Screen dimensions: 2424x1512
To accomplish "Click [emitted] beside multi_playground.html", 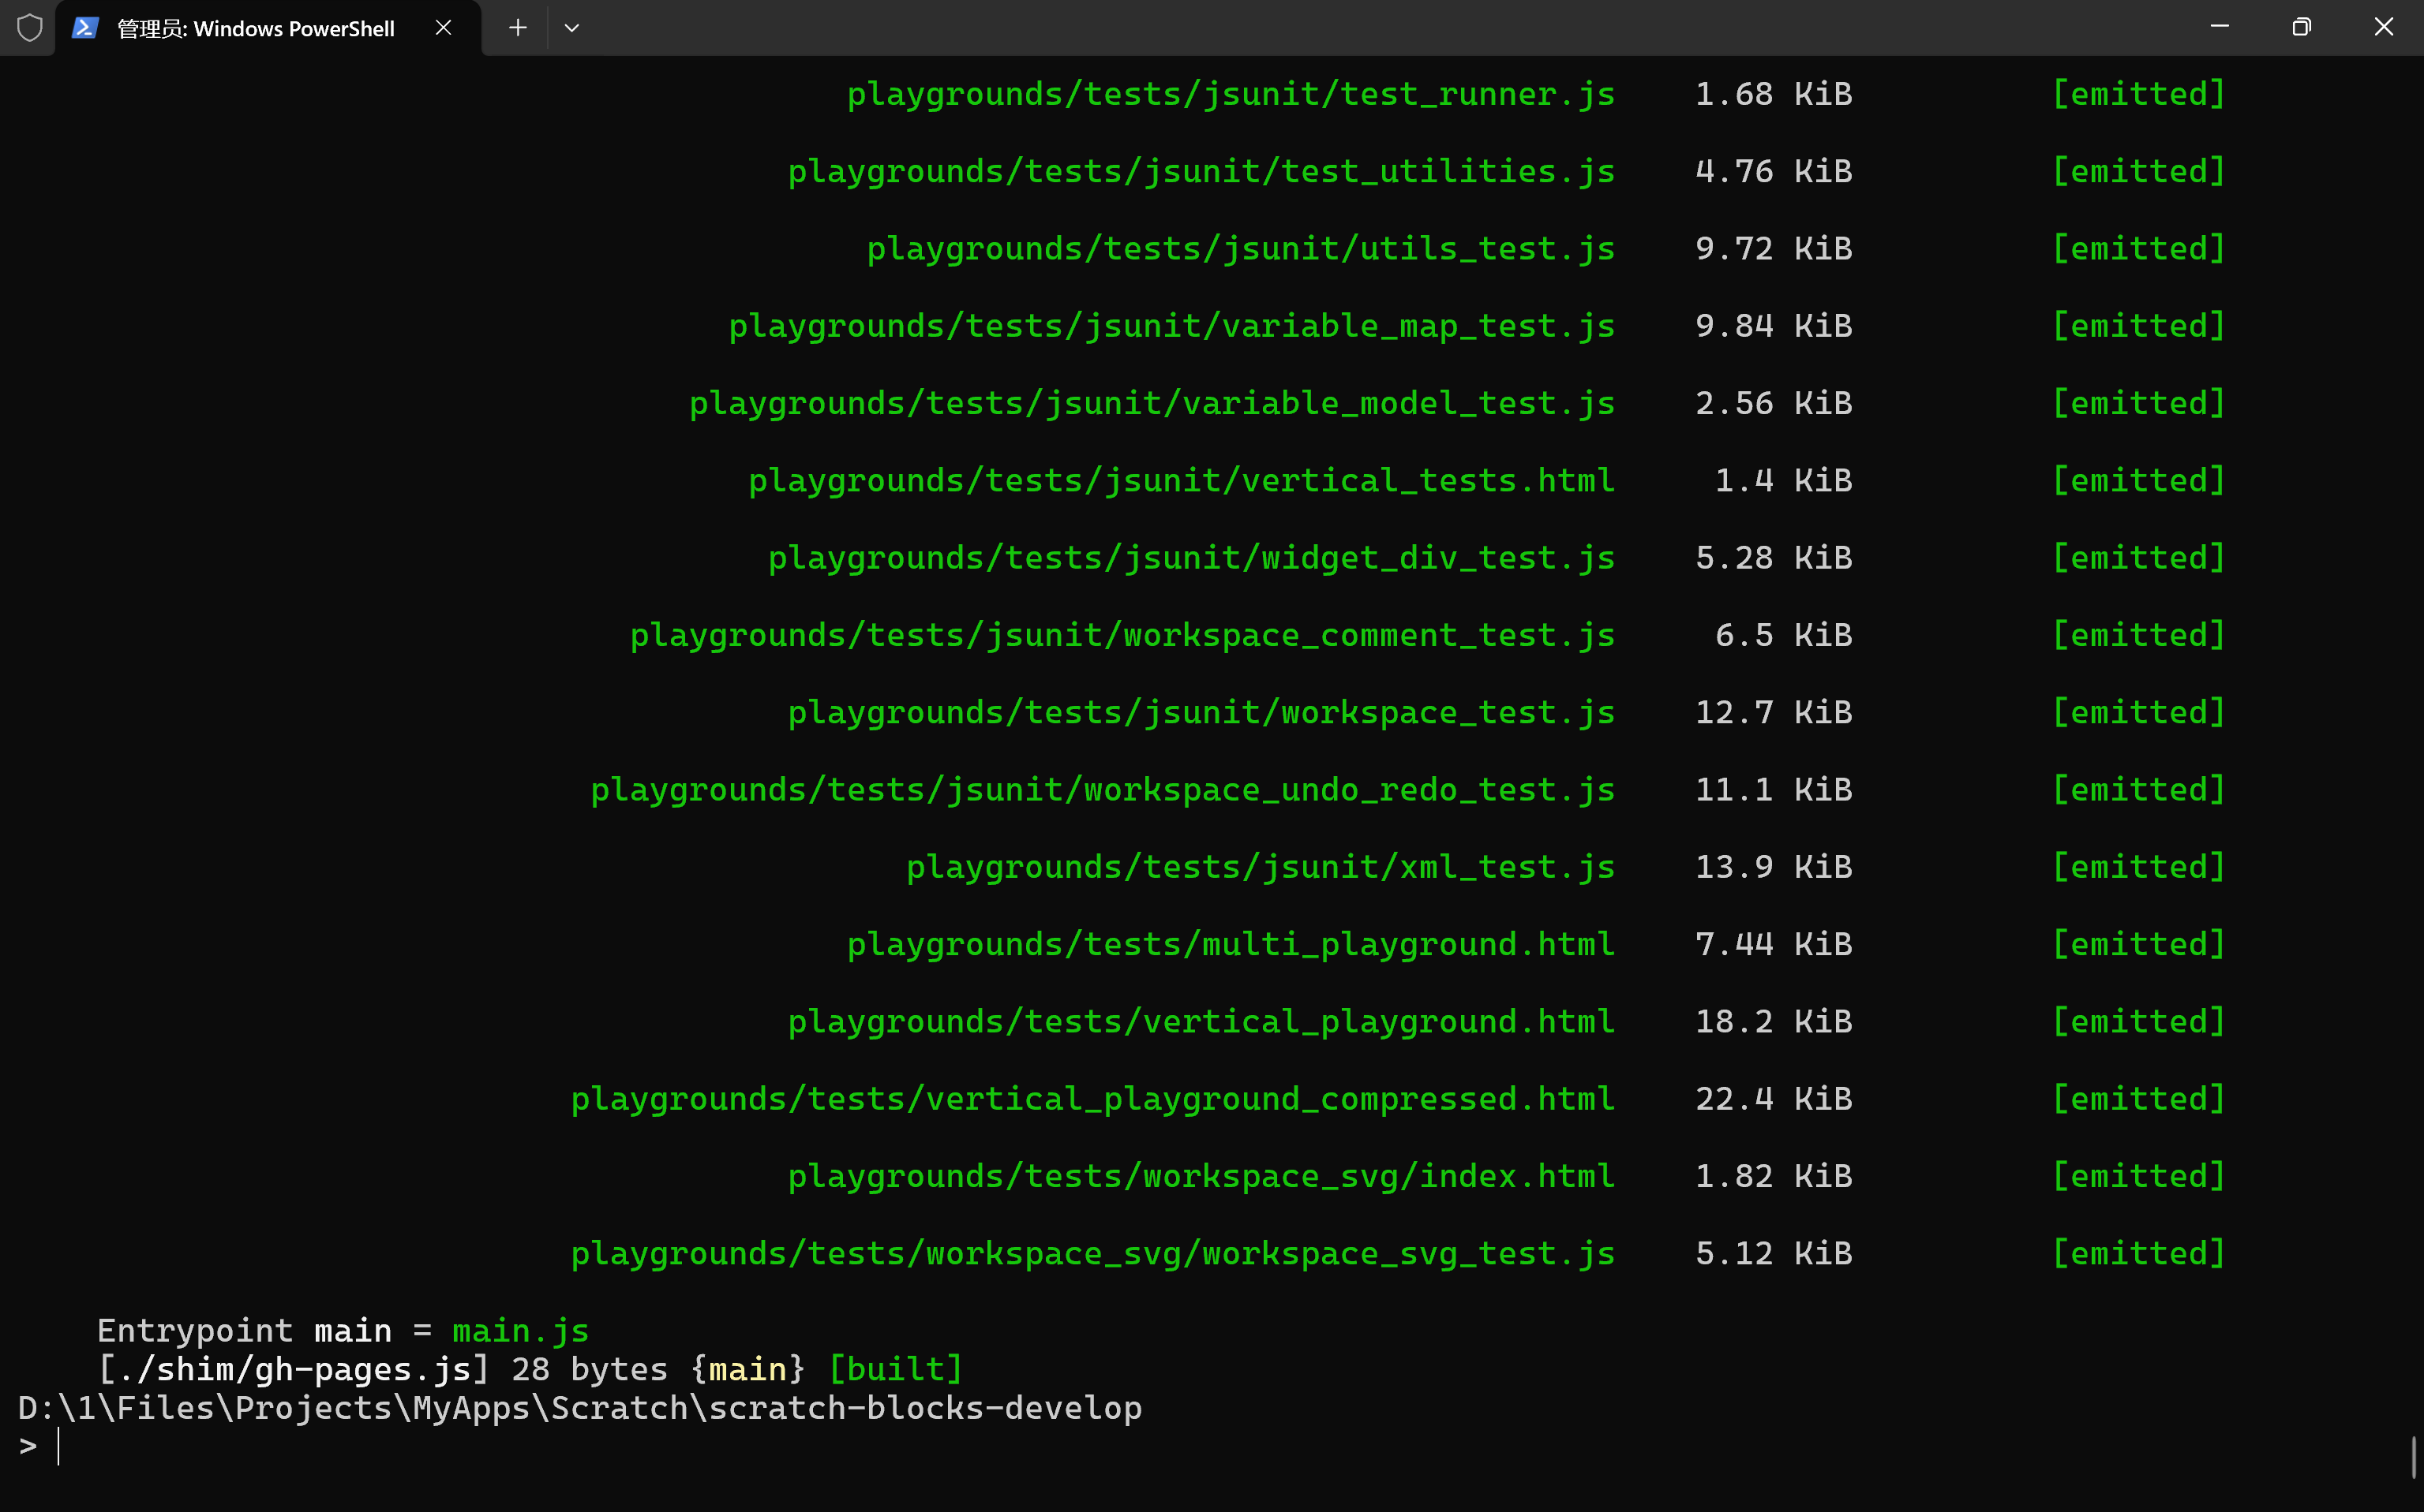I will (x=2137, y=944).
